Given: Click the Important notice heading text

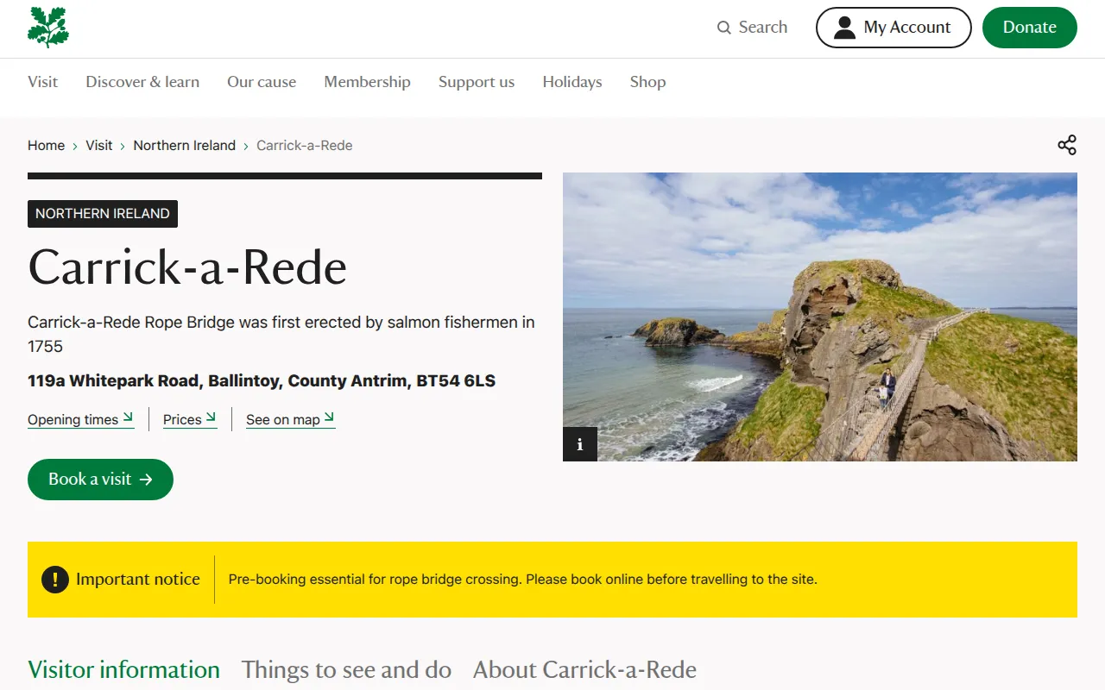Looking at the screenshot, I should coord(138,580).
